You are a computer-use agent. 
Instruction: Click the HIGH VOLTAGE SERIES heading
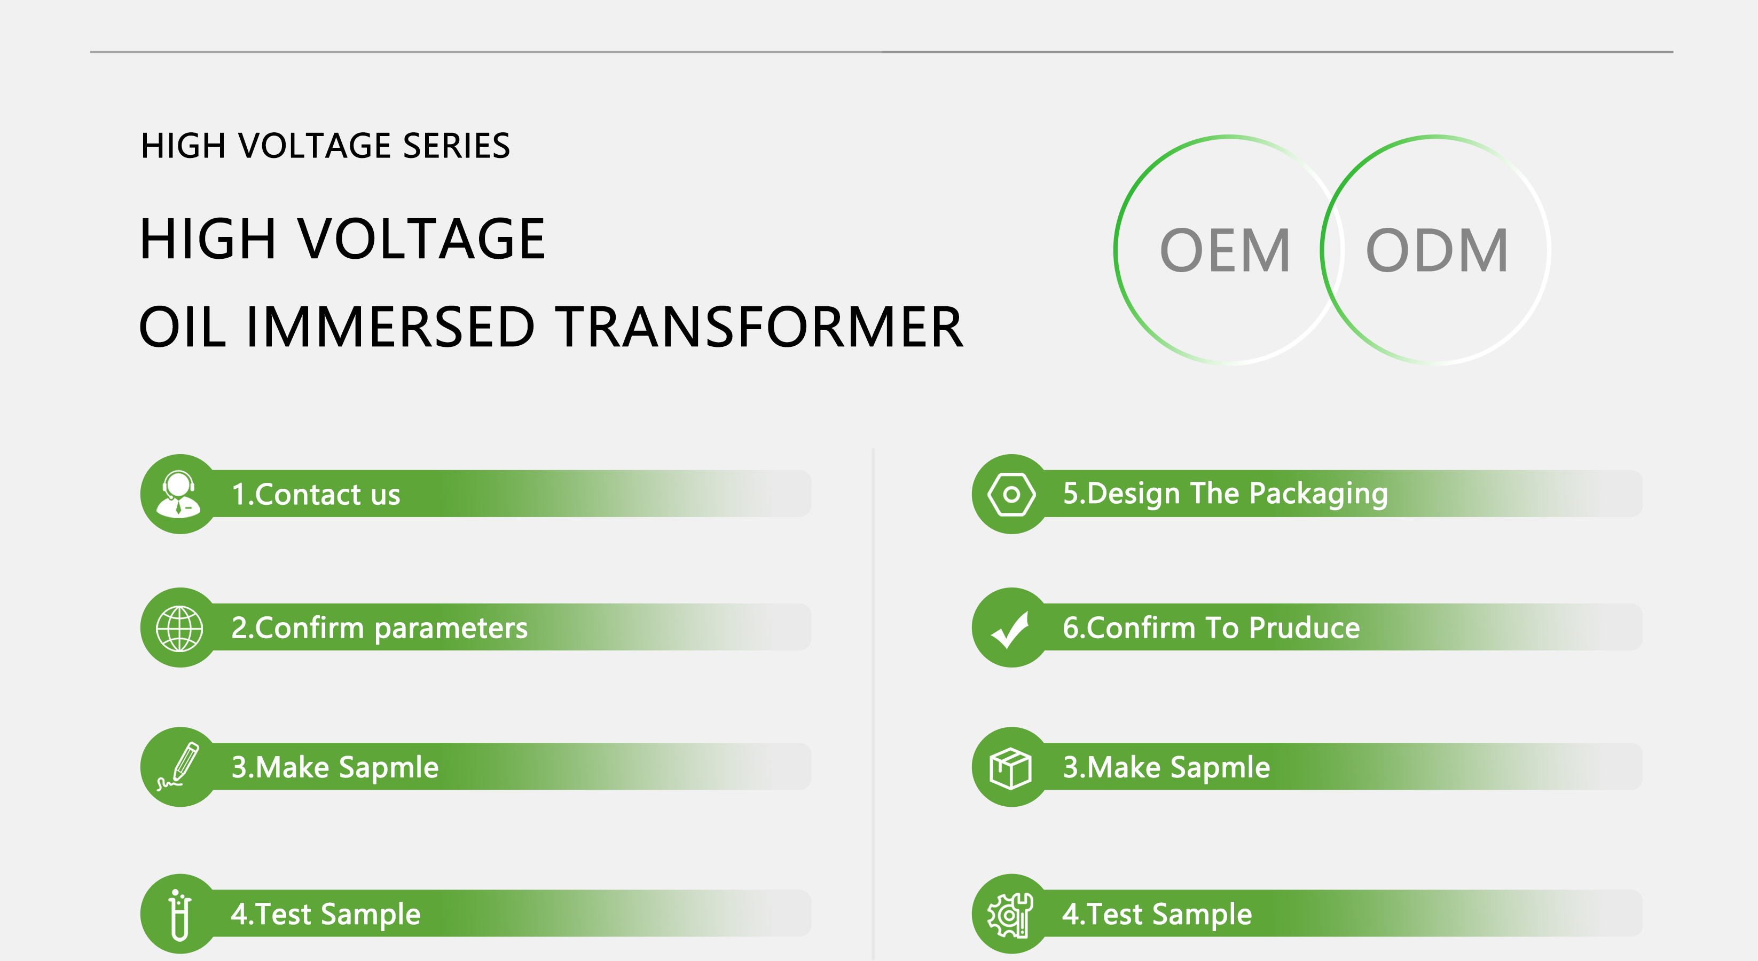pyautogui.click(x=326, y=146)
